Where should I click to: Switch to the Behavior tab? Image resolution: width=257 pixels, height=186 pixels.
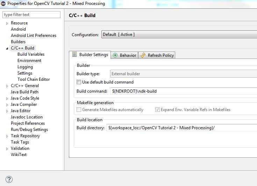coord(124,55)
